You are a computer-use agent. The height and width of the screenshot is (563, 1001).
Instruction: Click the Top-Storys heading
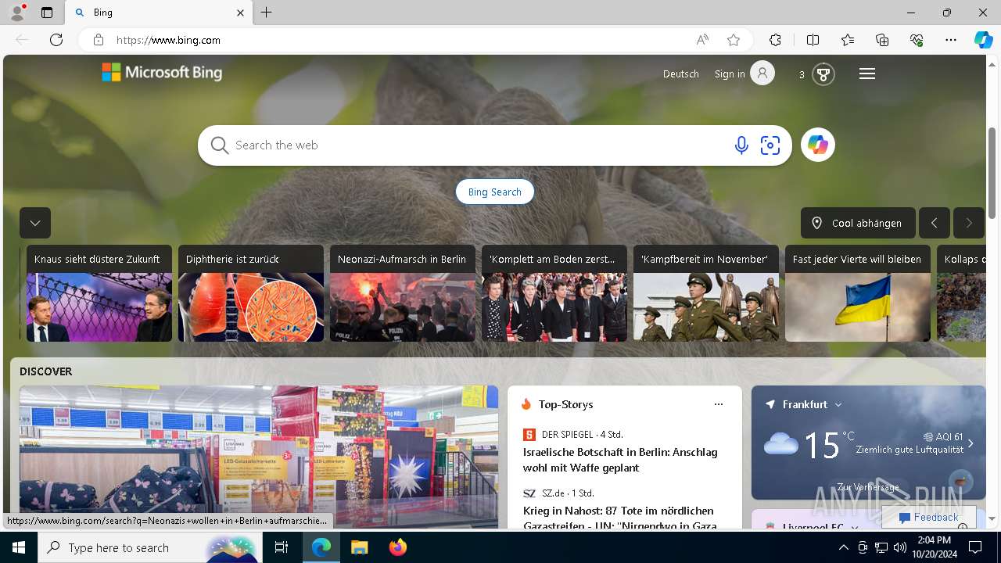566,404
